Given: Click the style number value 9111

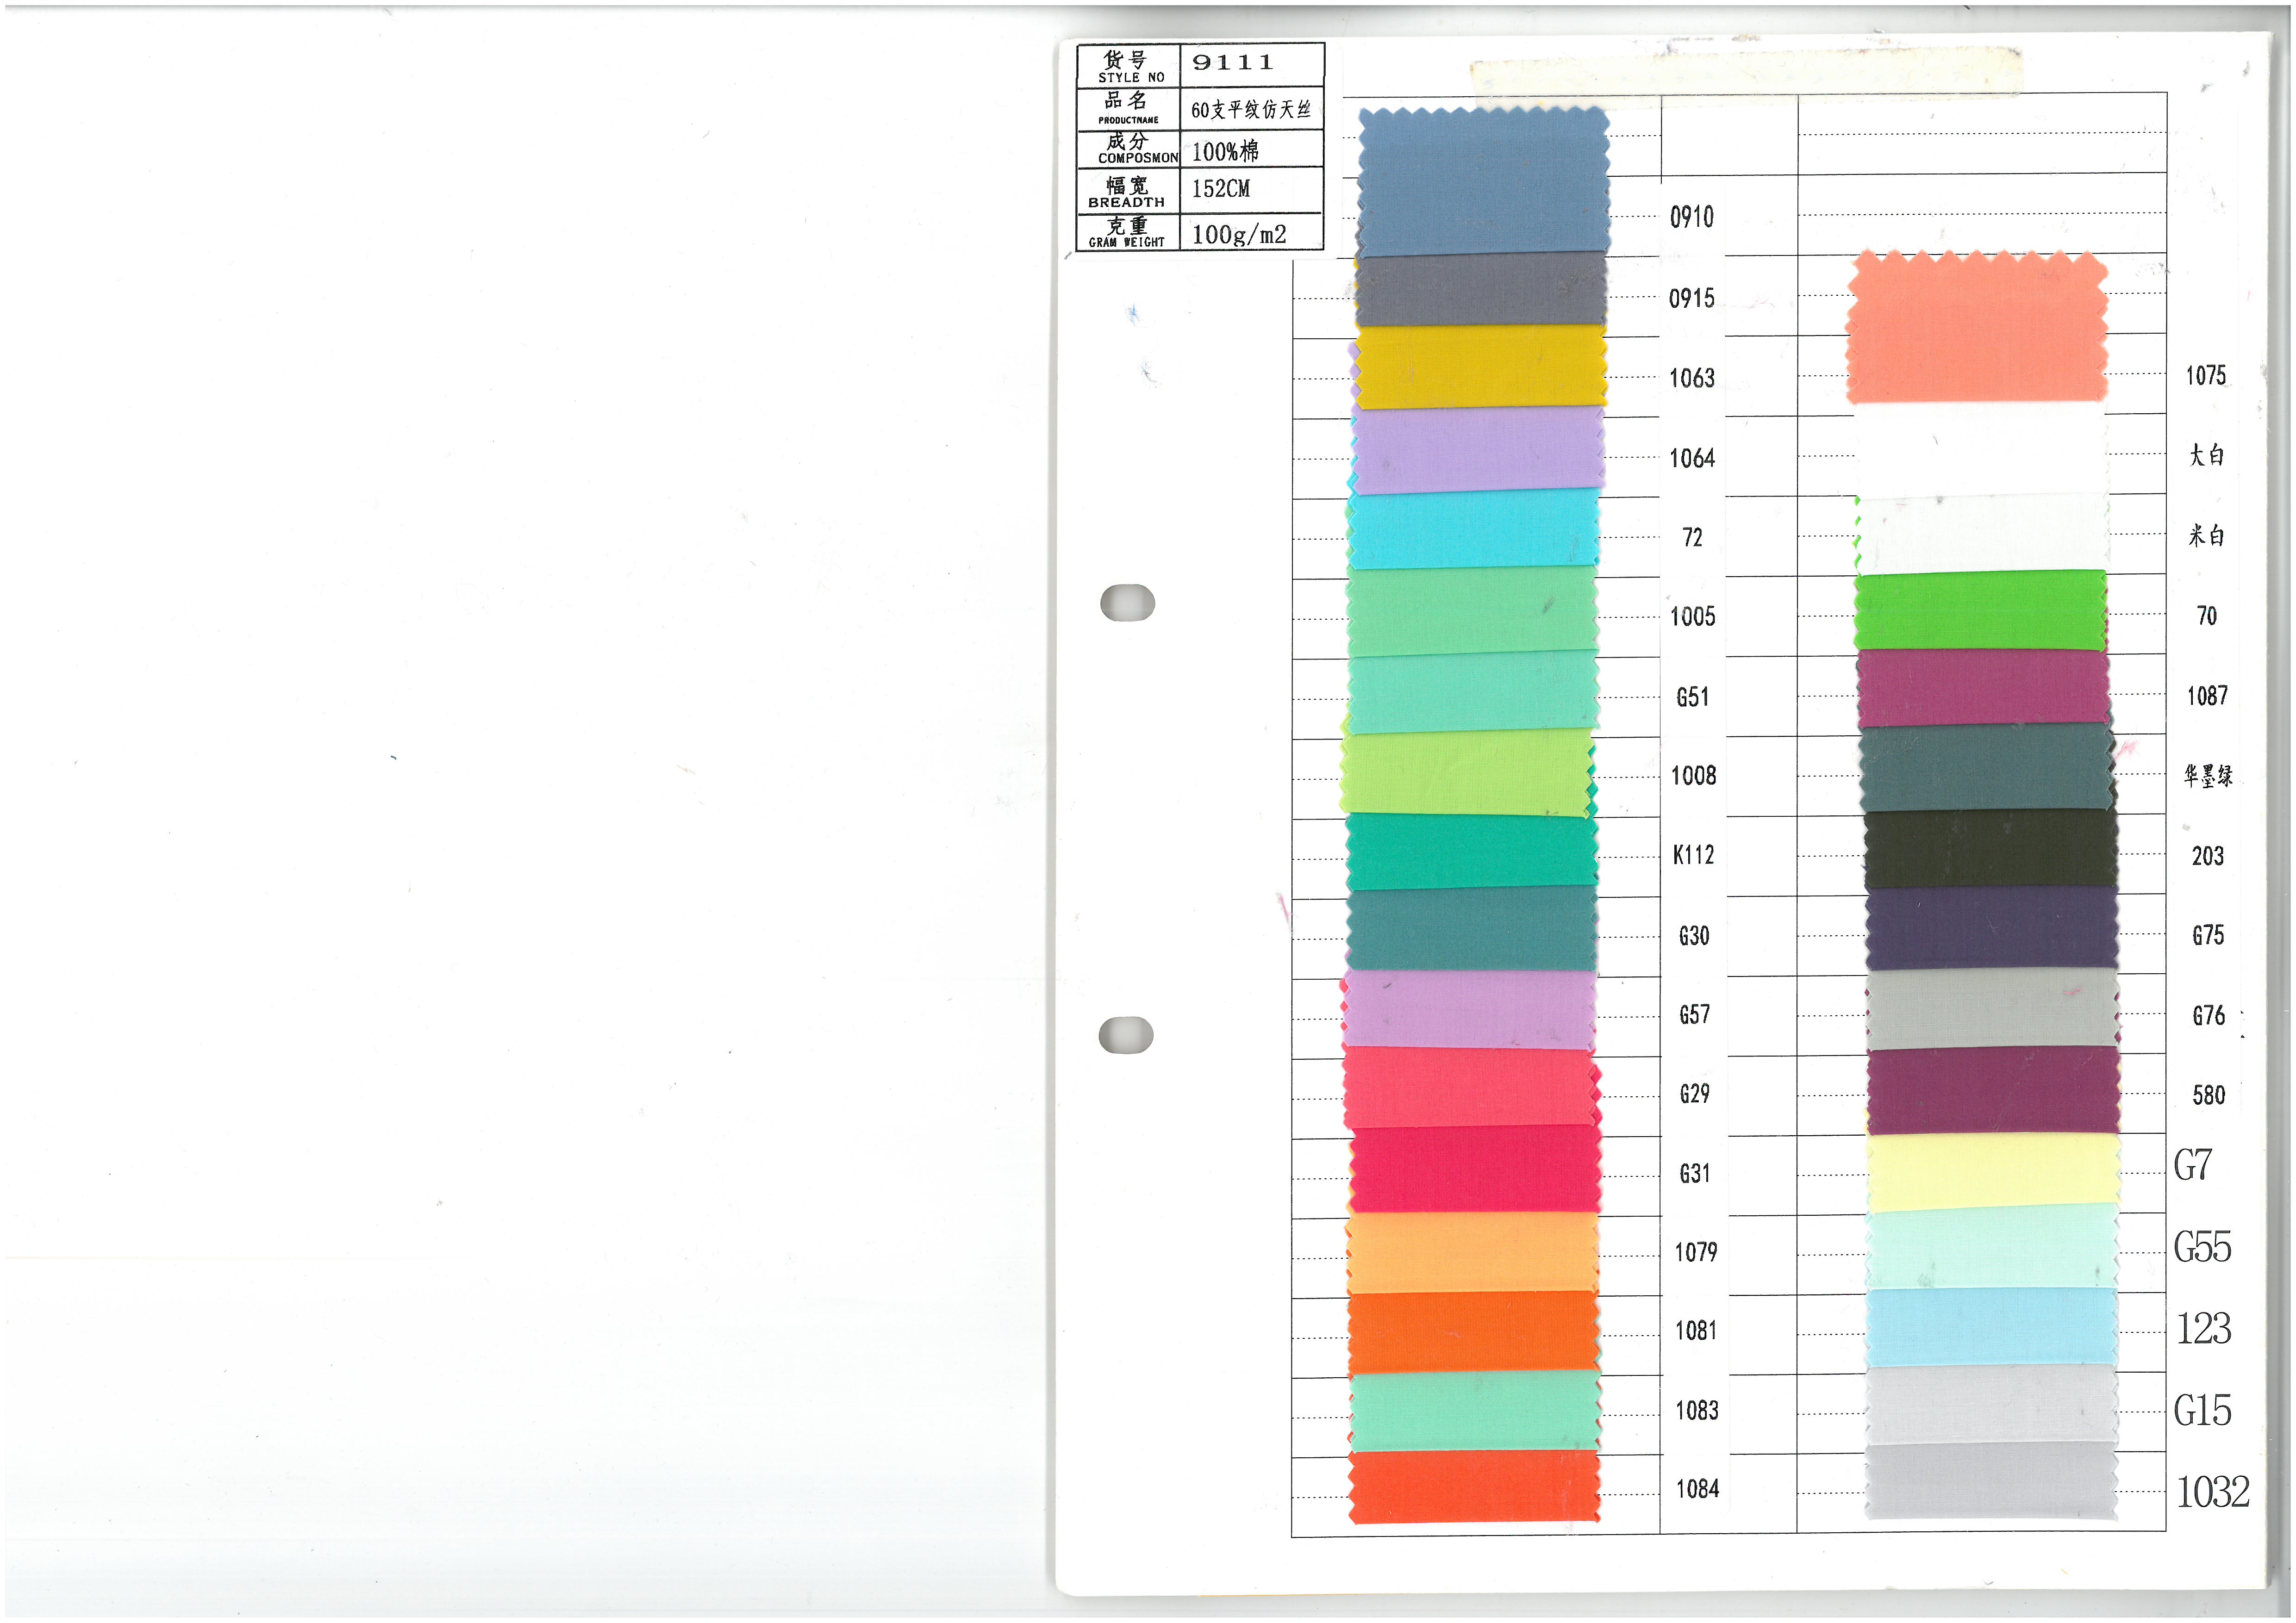Looking at the screenshot, I should point(1233,62).
